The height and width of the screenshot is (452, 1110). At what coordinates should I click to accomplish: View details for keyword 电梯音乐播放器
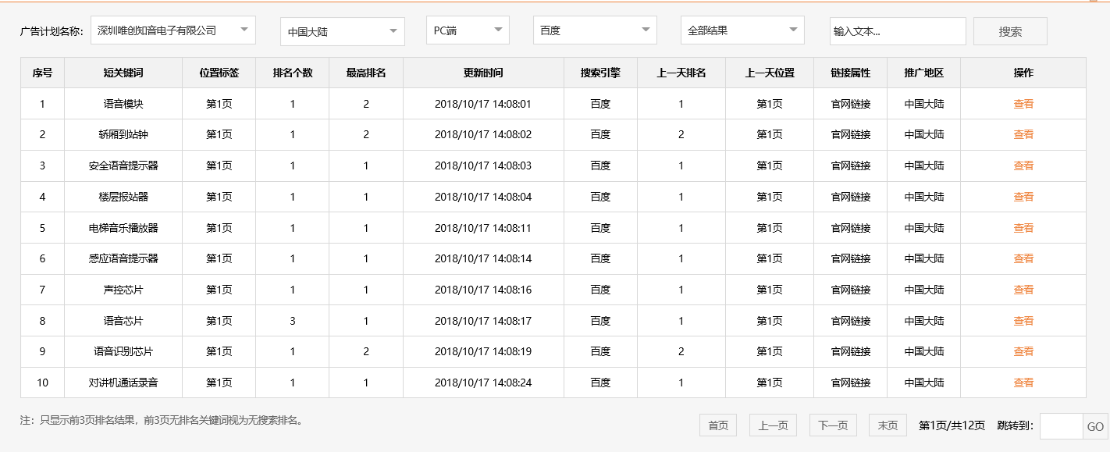pyautogui.click(x=1023, y=227)
